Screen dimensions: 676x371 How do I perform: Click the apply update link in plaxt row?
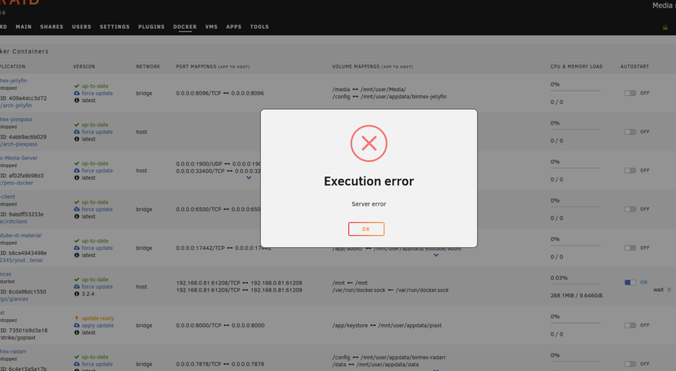tap(97, 325)
